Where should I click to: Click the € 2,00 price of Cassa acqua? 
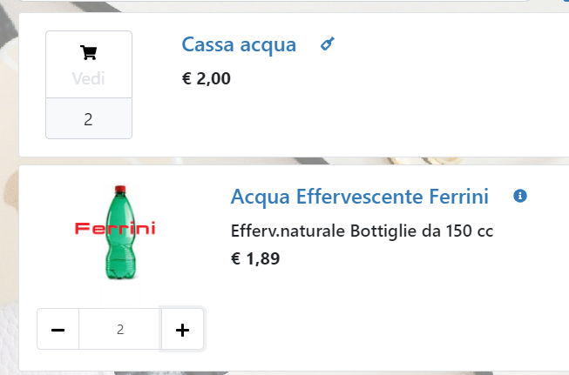(x=207, y=79)
